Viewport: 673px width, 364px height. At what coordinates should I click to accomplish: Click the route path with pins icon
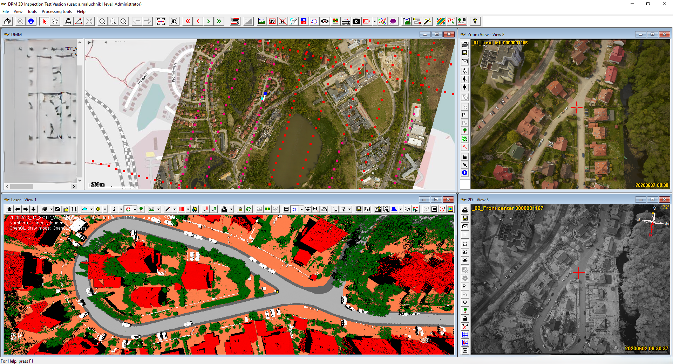pos(417,21)
